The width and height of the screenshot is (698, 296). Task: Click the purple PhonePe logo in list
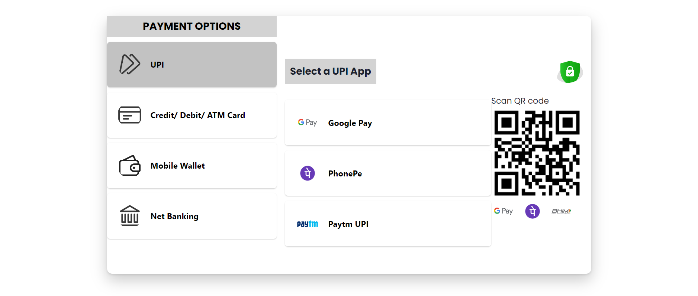(x=308, y=173)
